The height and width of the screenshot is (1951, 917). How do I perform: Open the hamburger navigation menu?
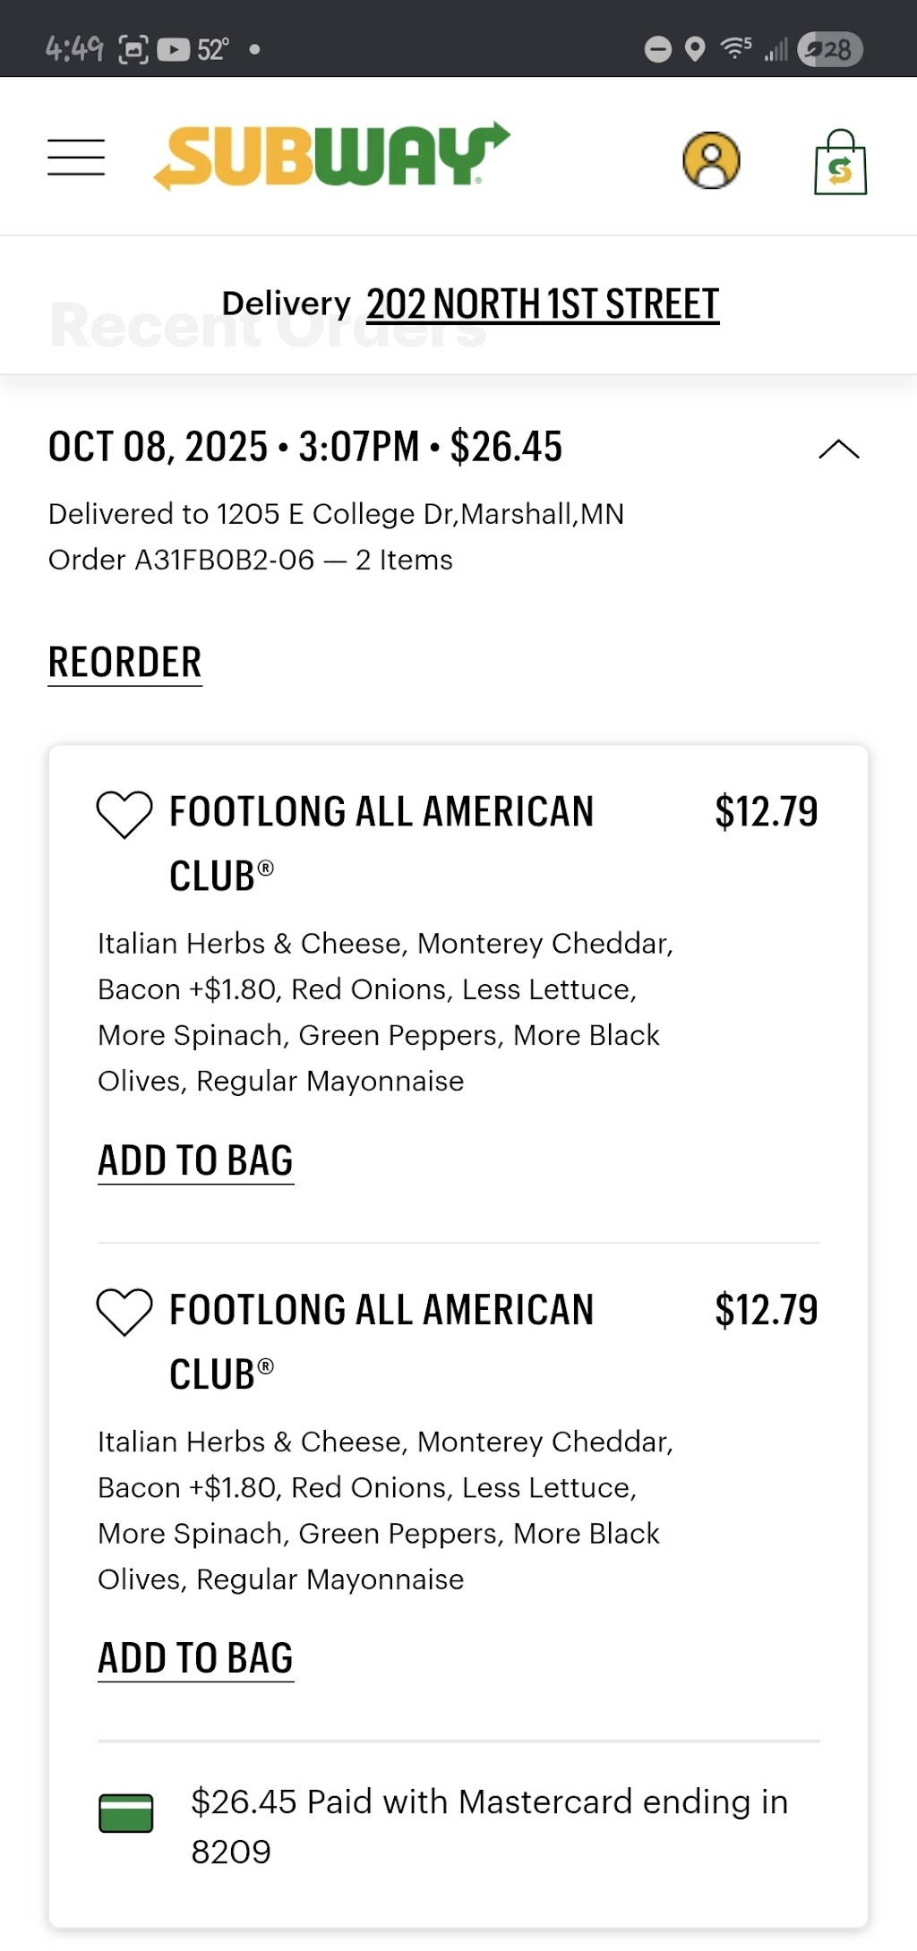(76, 158)
